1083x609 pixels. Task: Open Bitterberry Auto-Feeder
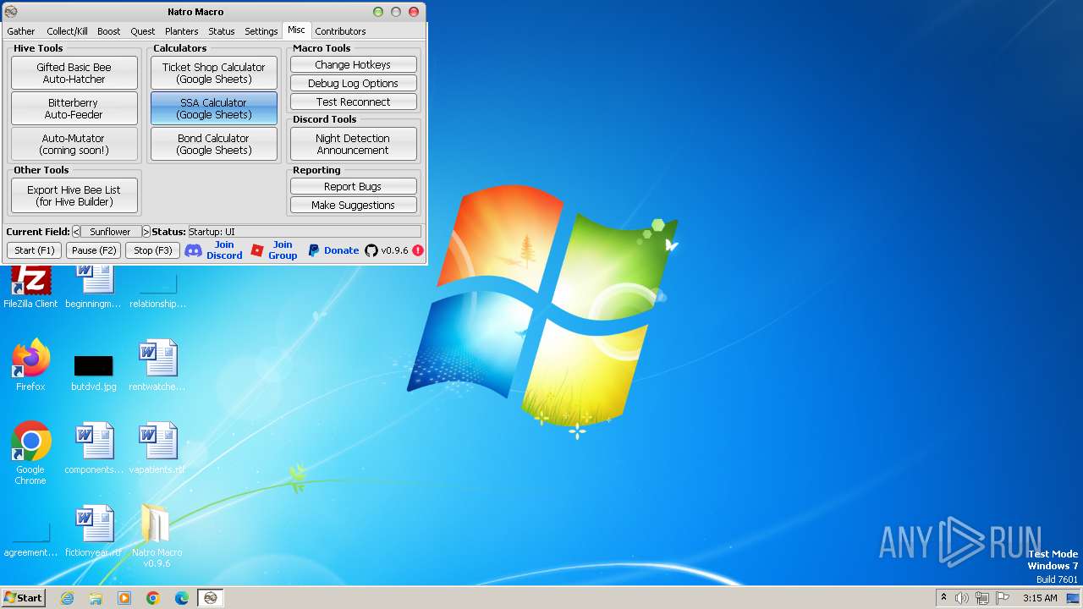tap(74, 108)
